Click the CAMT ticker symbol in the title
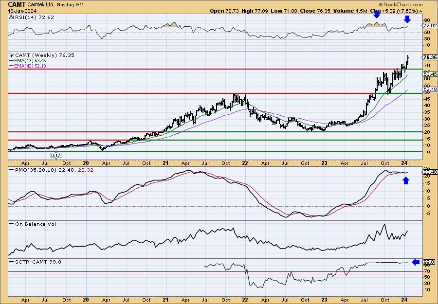438x304 pixels. (17, 4)
